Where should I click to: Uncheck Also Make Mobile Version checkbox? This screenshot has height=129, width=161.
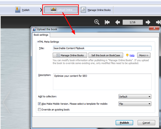[x=39, y=104]
